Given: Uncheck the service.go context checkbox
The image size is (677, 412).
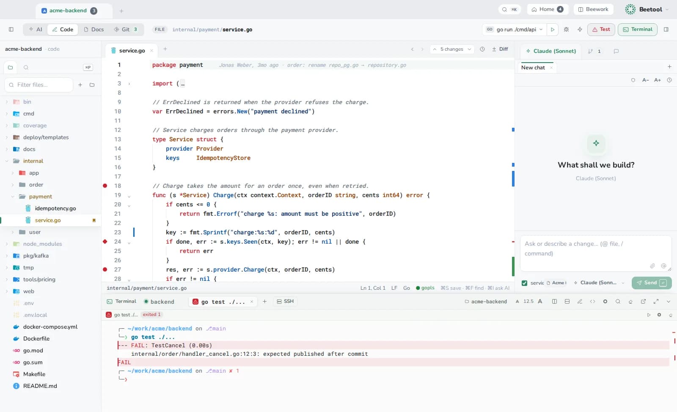Looking at the screenshot, I should (x=525, y=283).
